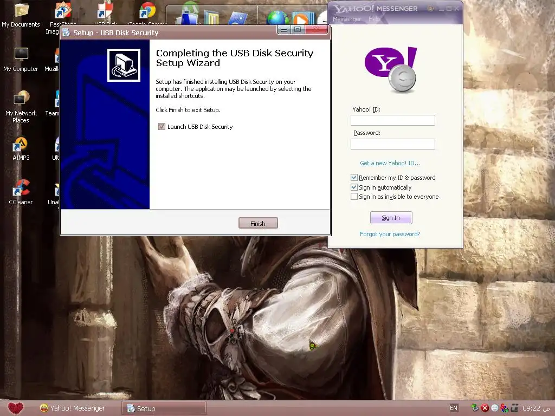Open the My Computer desktop icon
This screenshot has height=416, width=555.
point(21,59)
